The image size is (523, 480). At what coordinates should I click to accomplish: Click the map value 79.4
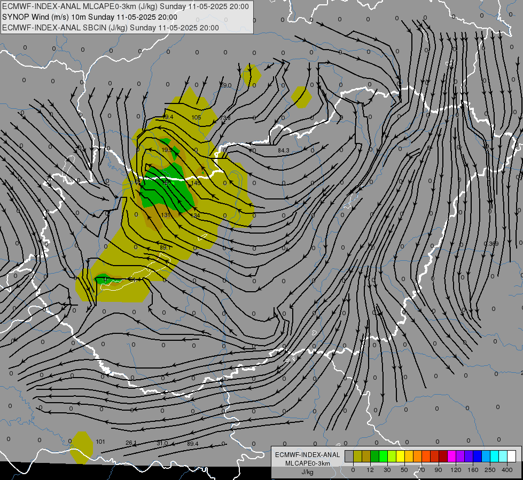[x=167, y=117]
